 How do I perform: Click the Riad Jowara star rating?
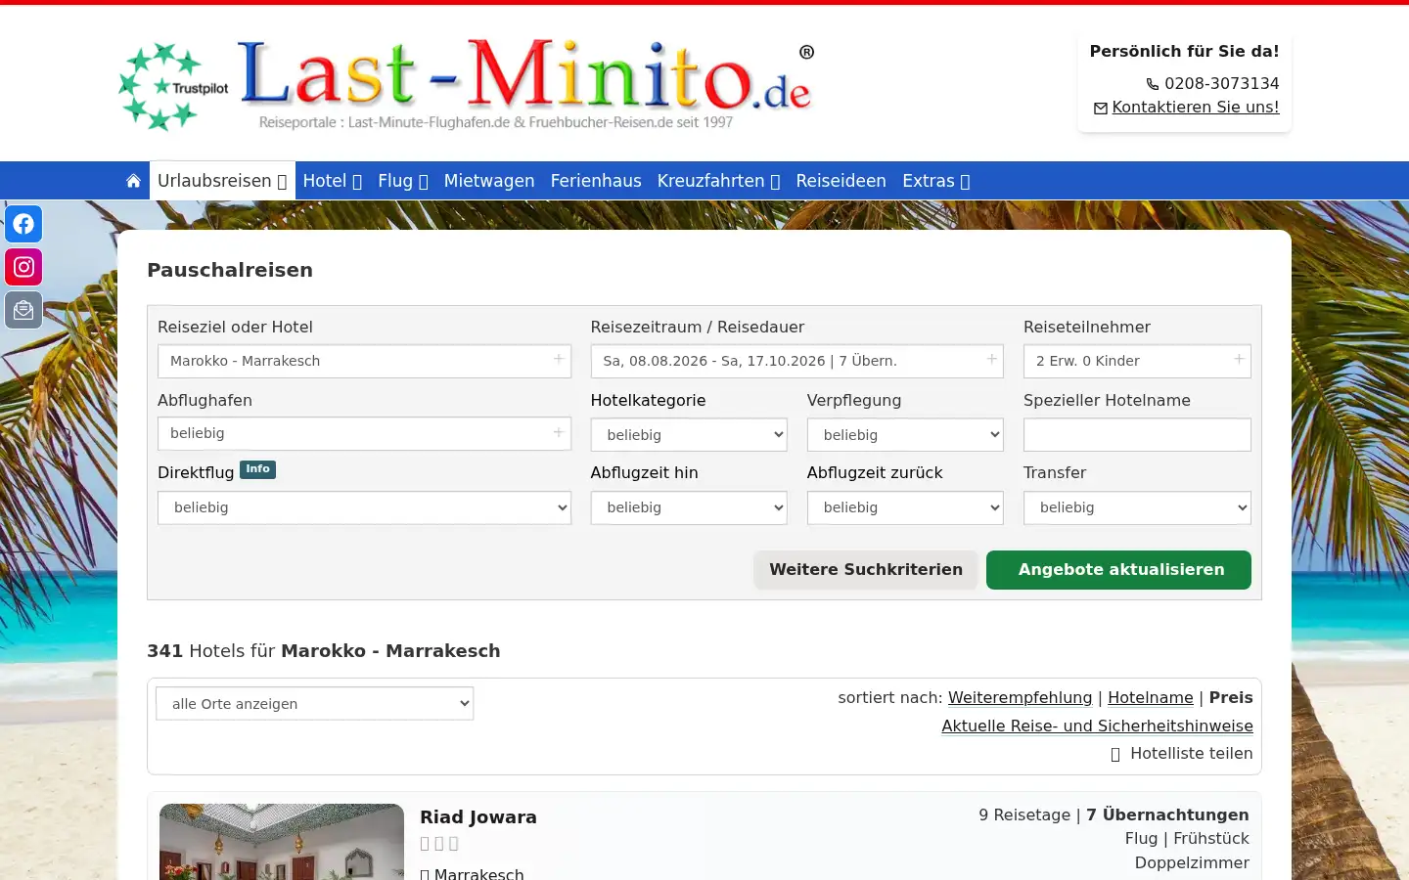click(439, 844)
